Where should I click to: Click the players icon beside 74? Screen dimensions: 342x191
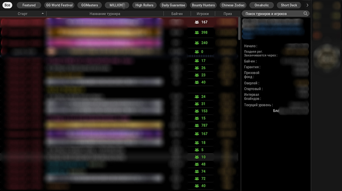(x=197, y=171)
